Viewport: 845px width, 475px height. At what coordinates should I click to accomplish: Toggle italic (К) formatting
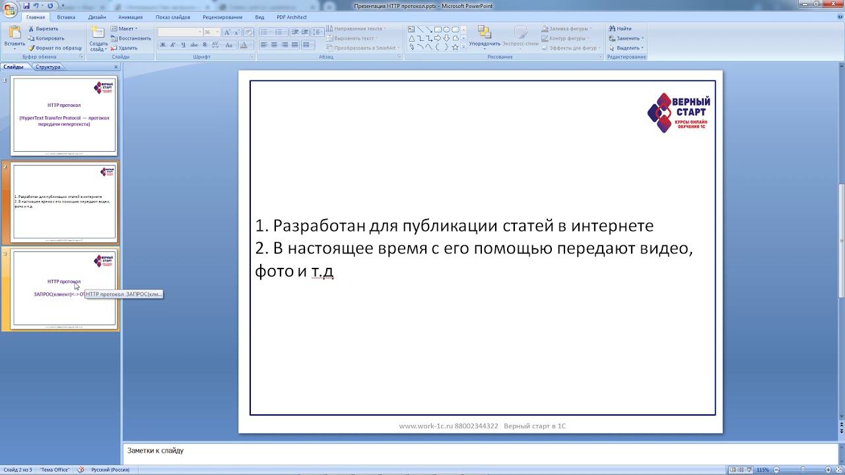pos(173,45)
